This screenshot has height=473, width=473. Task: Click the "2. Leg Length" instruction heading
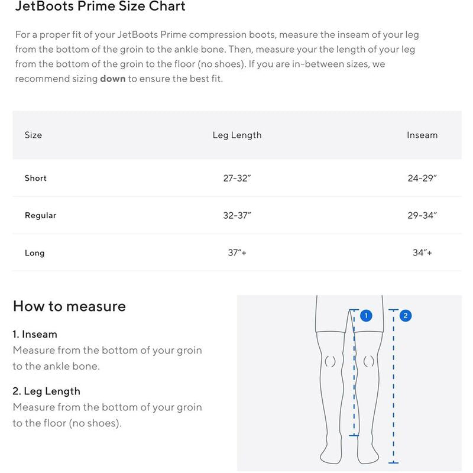pyautogui.click(x=46, y=391)
